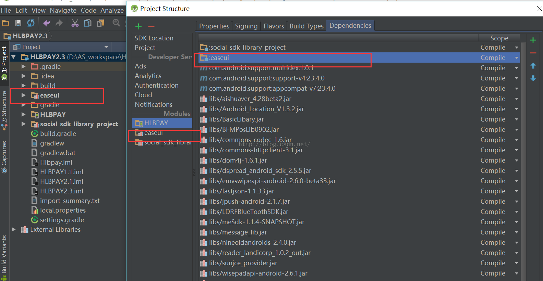543x281 pixels.
Task: Switch to the Build Types tab
Action: tap(306, 26)
